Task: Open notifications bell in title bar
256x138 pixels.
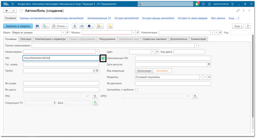Action: coord(197,4)
